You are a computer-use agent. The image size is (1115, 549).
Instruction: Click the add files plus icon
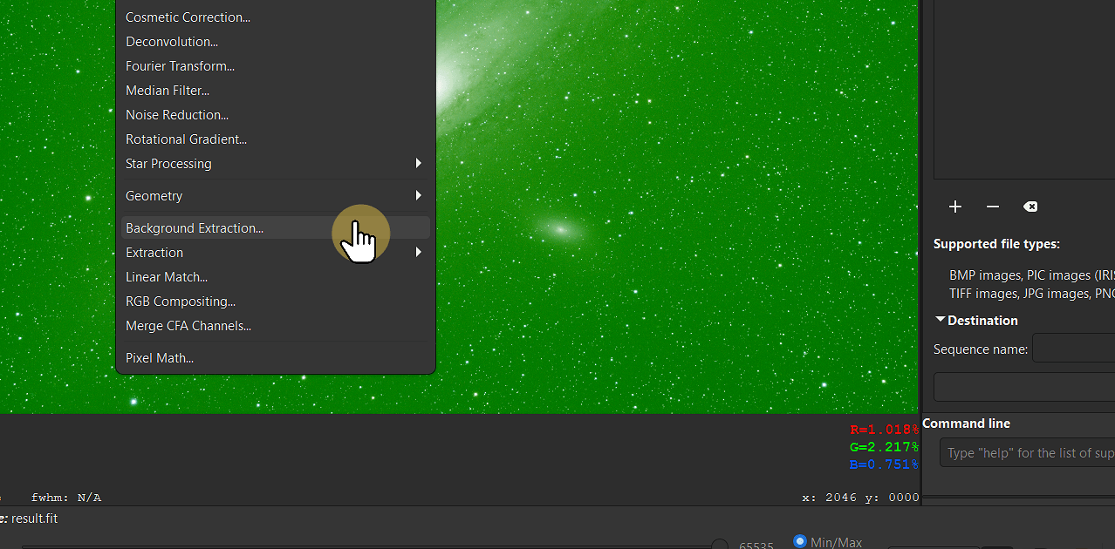[x=954, y=207]
